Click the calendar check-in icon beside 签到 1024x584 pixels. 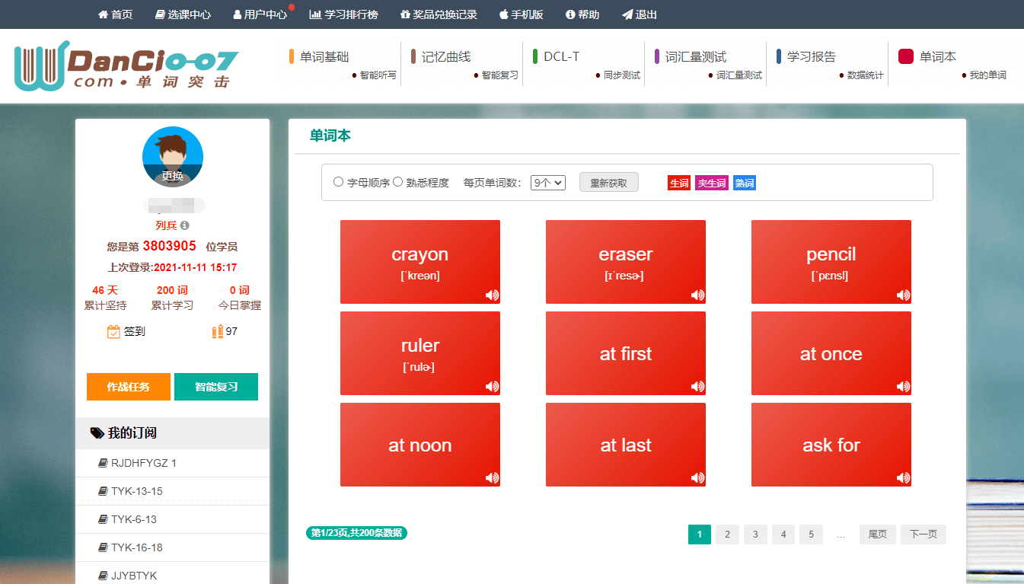(113, 331)
